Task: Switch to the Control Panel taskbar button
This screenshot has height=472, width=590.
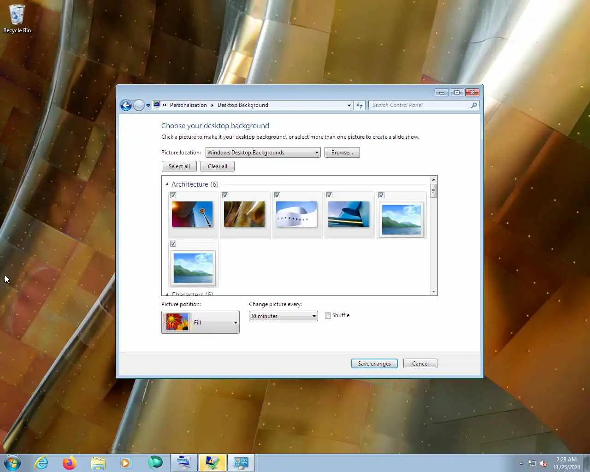Action: pyautogui.click(x=241, y=463)
